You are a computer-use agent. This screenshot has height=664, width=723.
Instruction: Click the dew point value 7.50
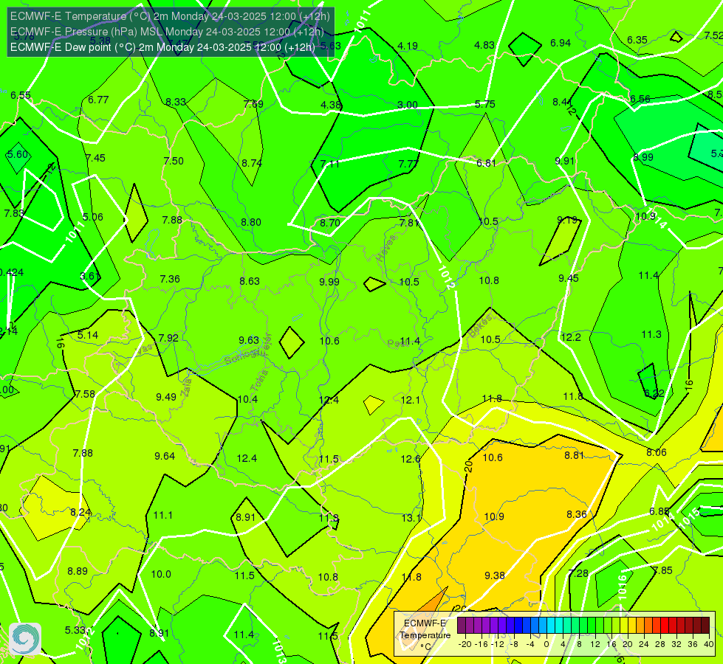coord(174,161)
